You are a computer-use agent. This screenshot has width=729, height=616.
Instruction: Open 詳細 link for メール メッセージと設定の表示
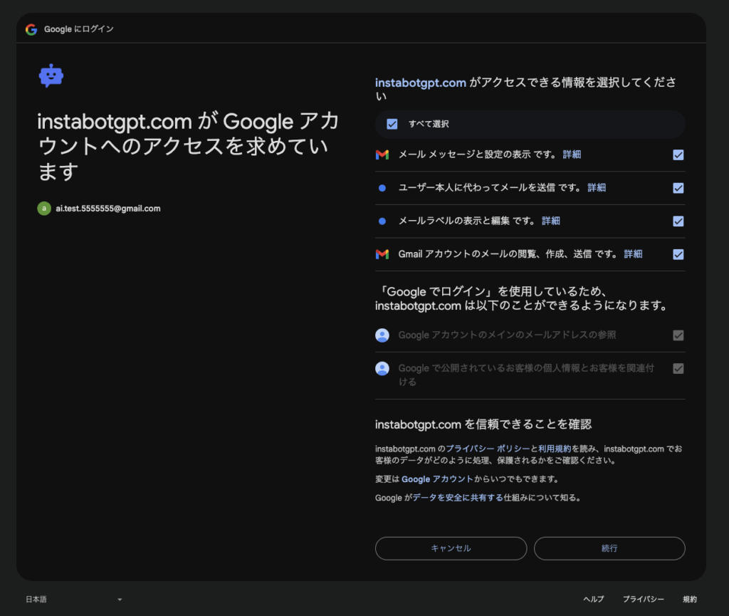point(572,155)
